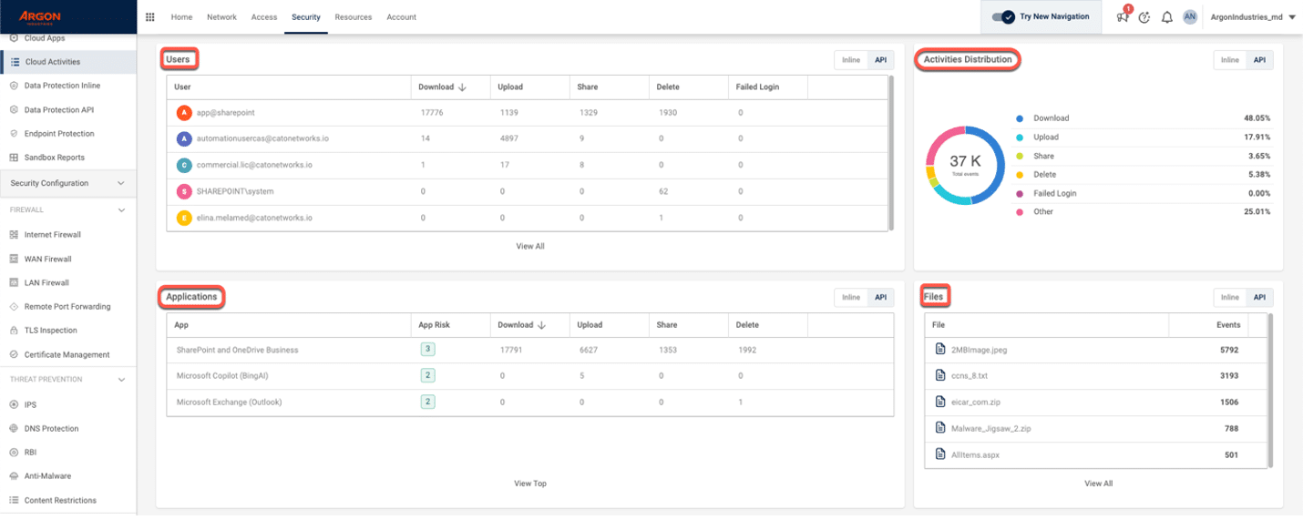This screenshot has width=1303, height=520.
Task: Click the Certificate Management sidebar icon
Action: (15, 355)
